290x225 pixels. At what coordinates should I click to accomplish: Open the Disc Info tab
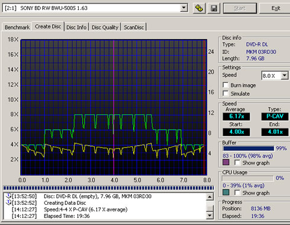[x=76, y=27]
